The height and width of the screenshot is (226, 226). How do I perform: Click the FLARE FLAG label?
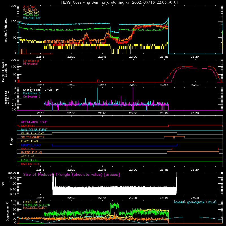tap(29, 141)
